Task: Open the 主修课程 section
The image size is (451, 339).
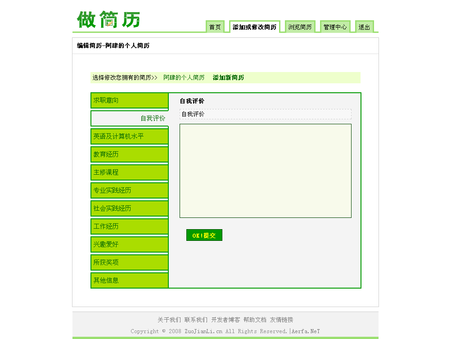Action: 130,172
